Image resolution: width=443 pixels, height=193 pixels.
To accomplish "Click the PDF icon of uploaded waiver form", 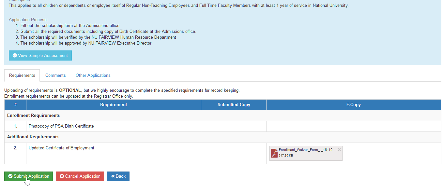I will tap(274, 153).
